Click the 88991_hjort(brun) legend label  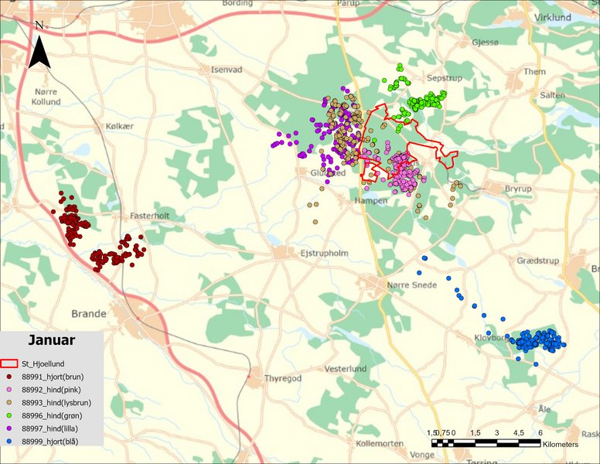coord(58,376)
